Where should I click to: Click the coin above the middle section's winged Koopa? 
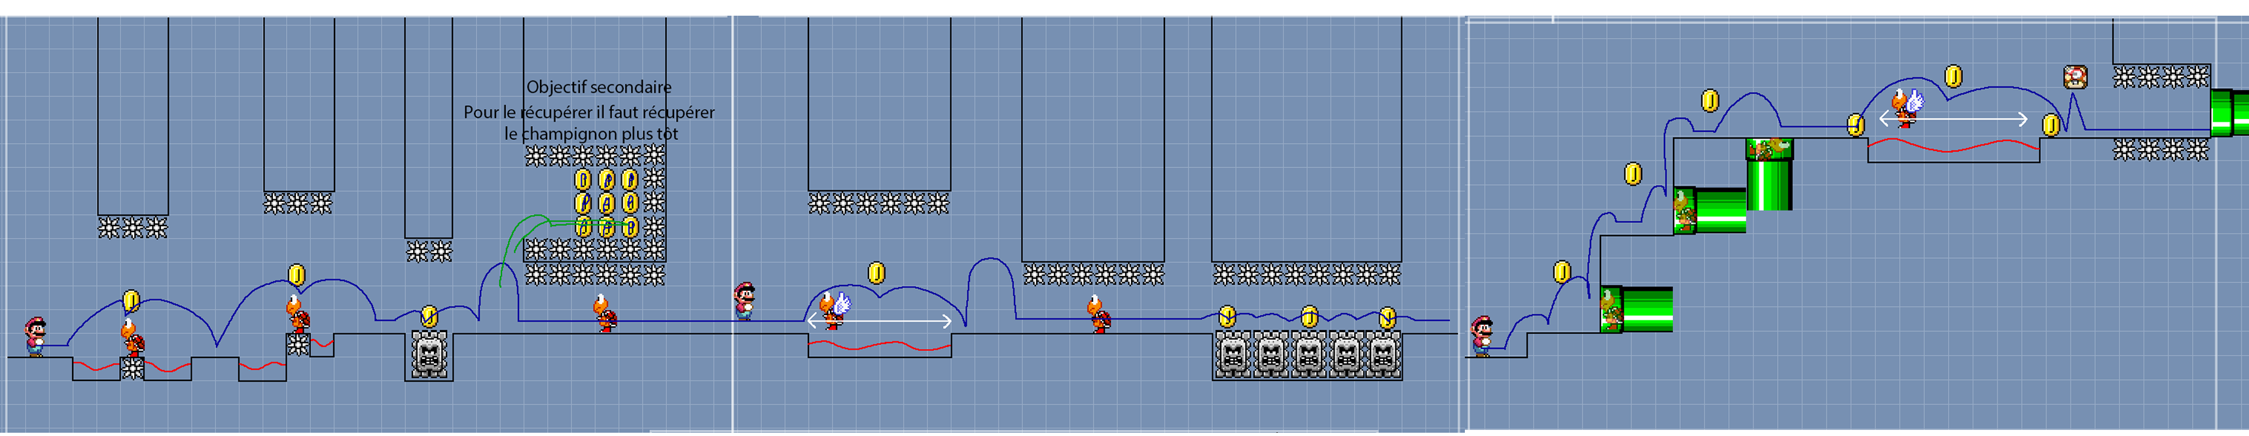(x=876, y=273)
